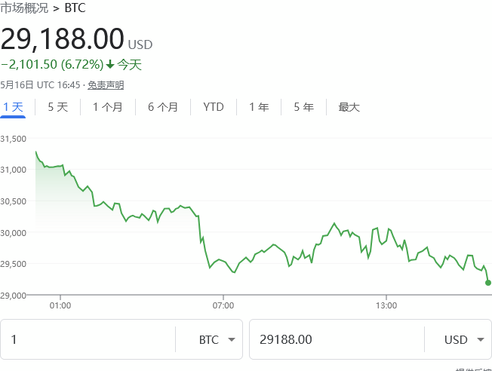Click the 29,188.00 price heading
492x371 pixels.
62,38
